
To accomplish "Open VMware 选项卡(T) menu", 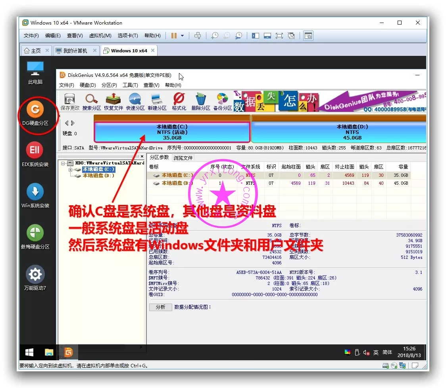I will [128, 36].
